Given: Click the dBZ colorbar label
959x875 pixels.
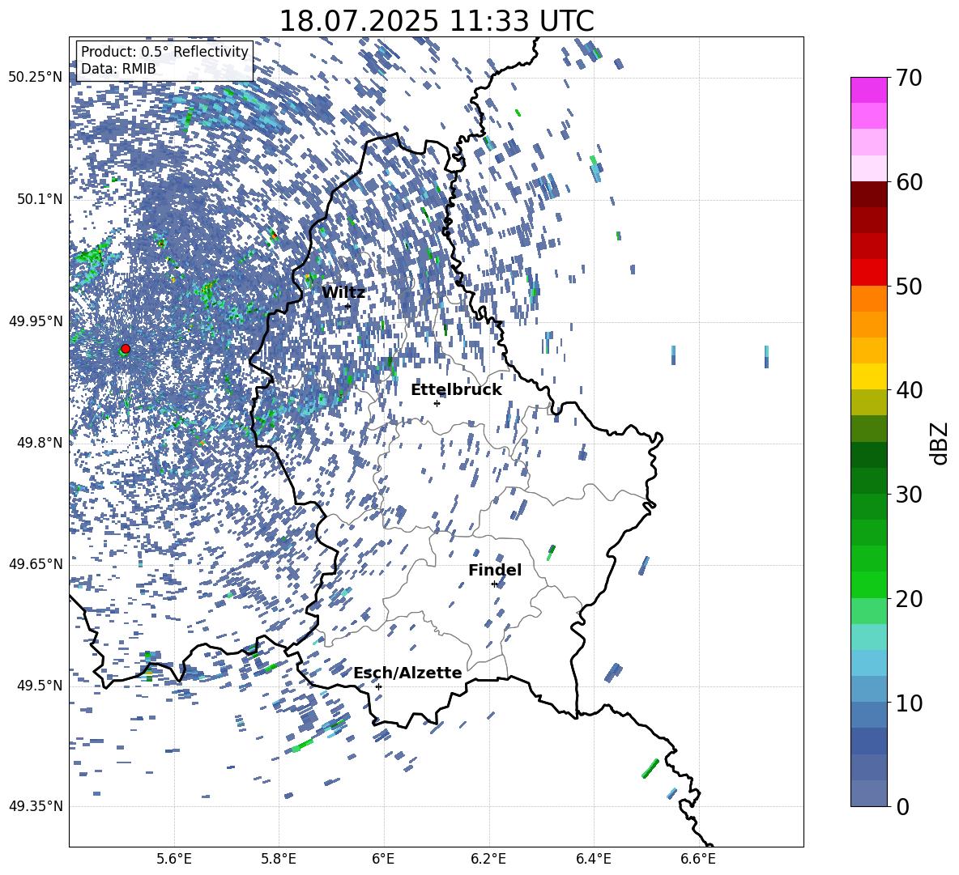Looking at the screenshot, I should (940, 443).
